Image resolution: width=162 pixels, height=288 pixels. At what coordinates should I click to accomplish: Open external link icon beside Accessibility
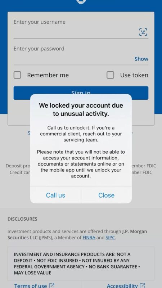click(x=143, y=285)
